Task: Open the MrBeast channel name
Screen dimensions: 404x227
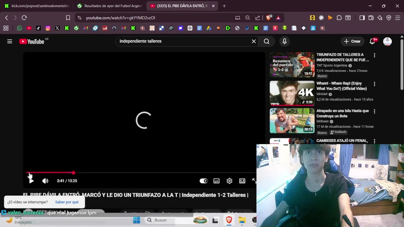Action: (x=323, y=121)
